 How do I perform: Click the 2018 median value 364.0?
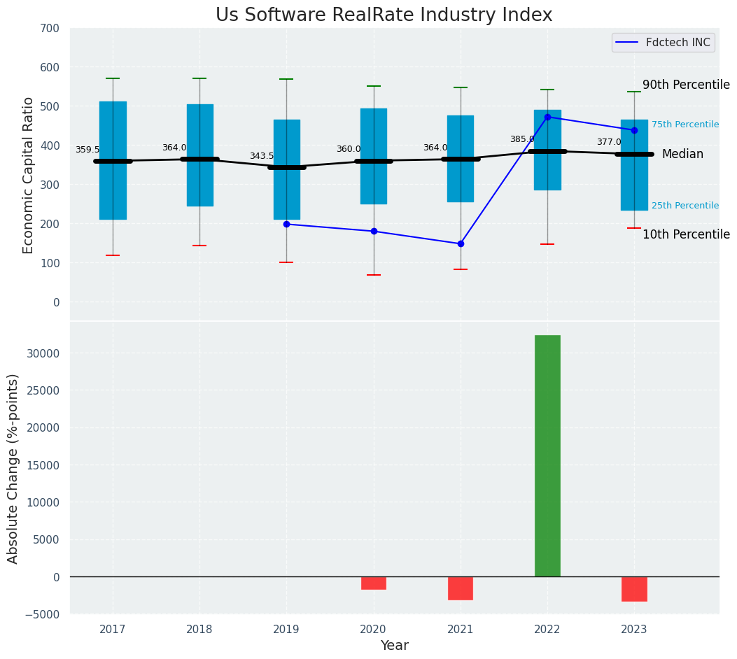[x=174, y=148]
